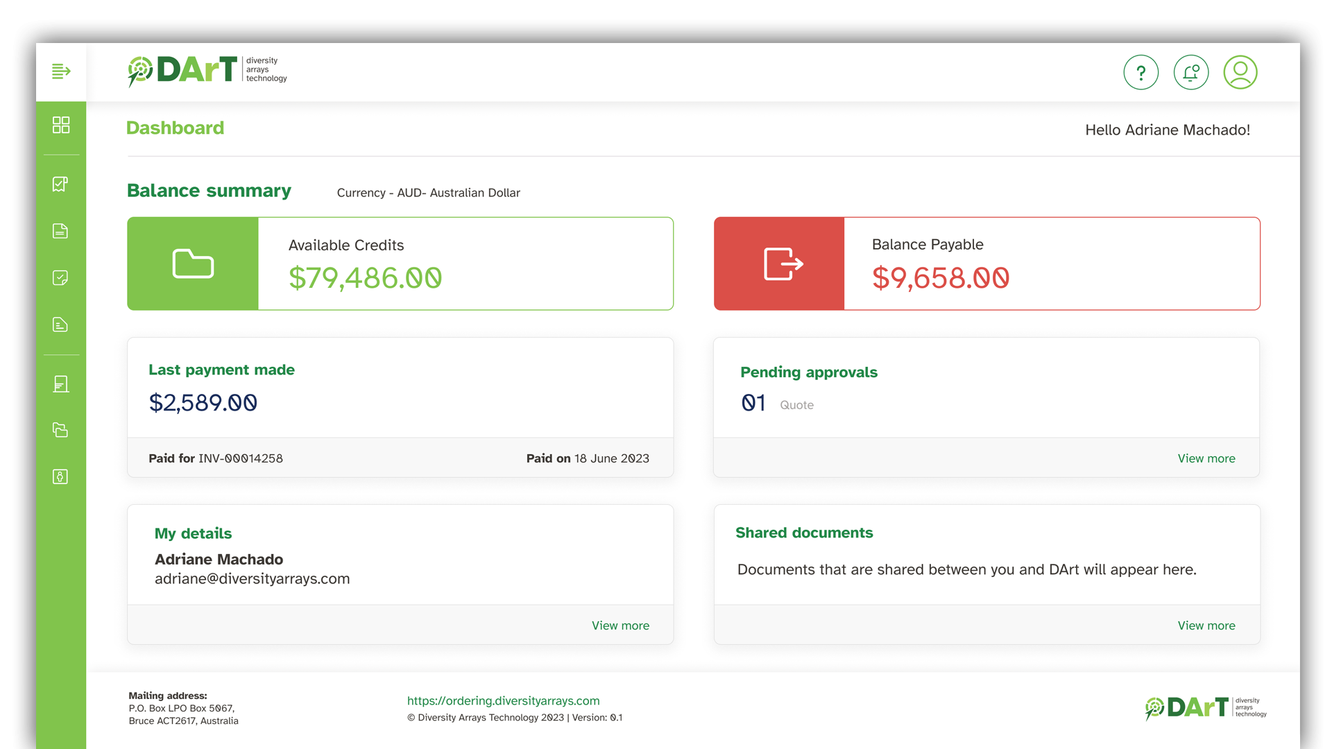1332x749 pixels.
Task: Open notifications bell icon
Action: (x=1190, y=72)
